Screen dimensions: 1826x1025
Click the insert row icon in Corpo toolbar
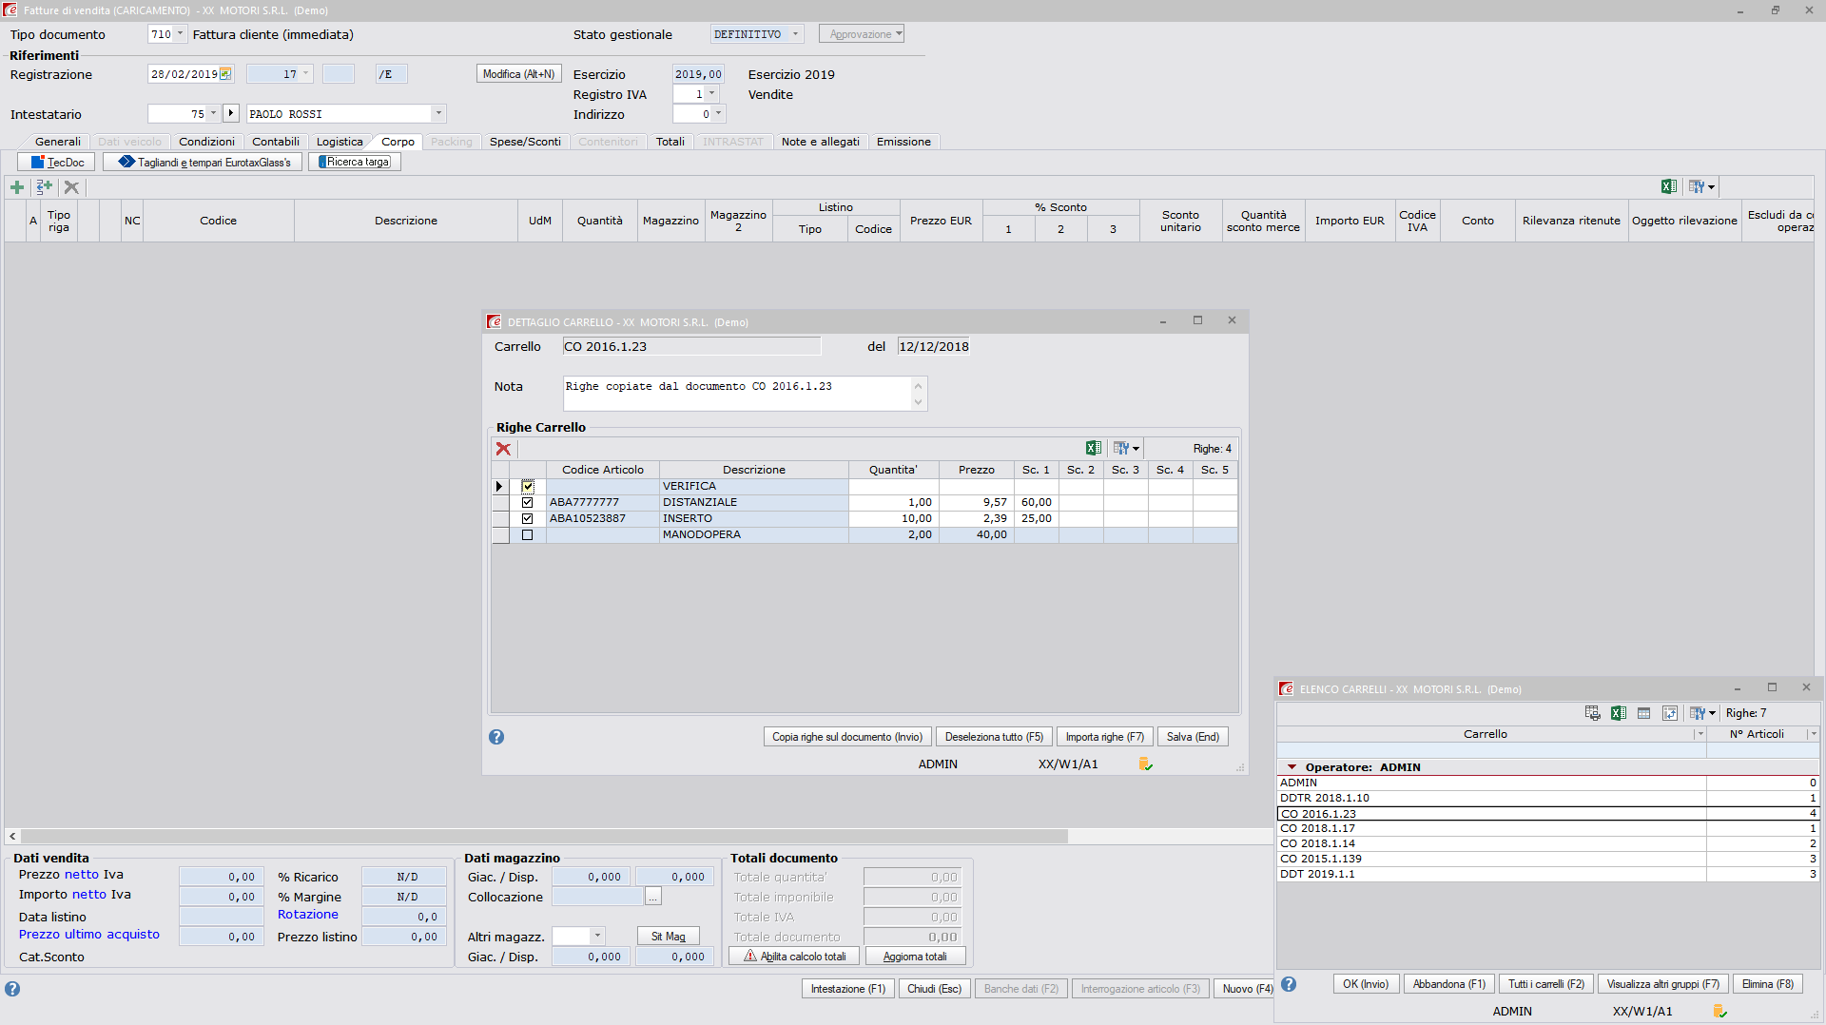pos(44,187)
